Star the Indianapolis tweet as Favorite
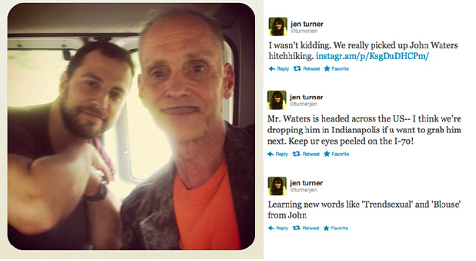This screenshot has width=476, height=261. (x=326, y=154)
